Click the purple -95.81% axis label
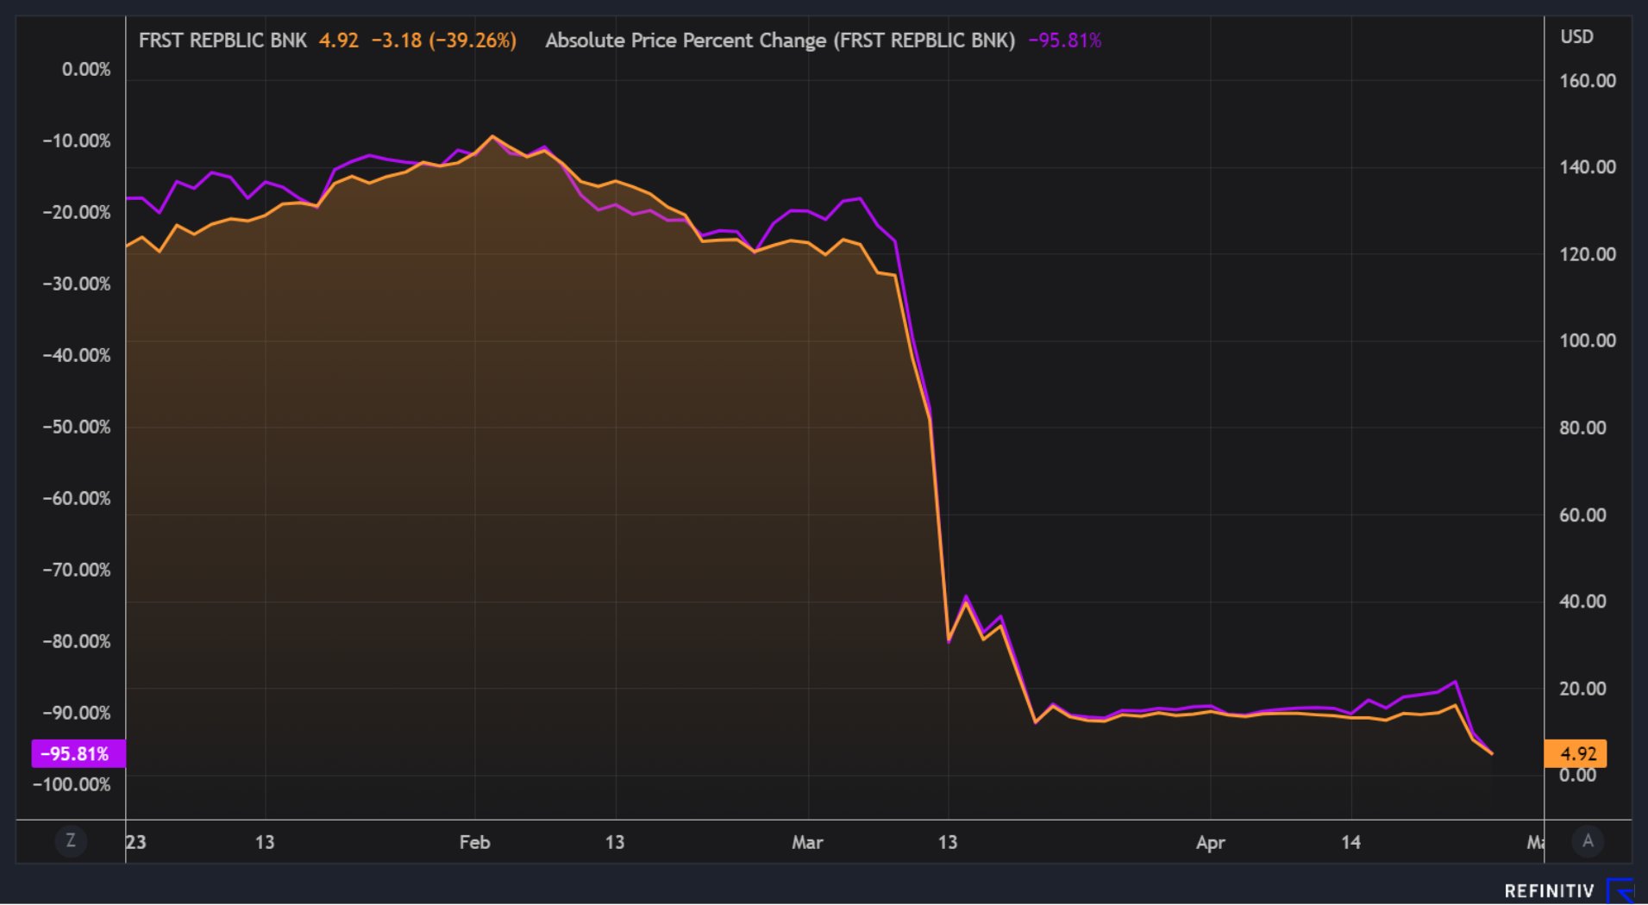The image size is (1648, 905). (78, 754)
